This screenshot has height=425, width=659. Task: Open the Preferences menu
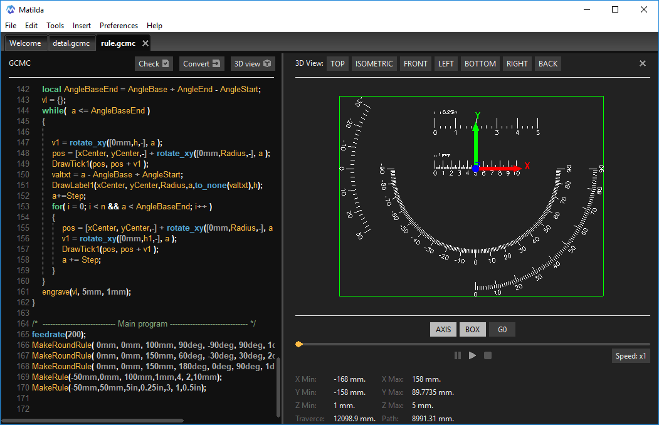tap(119, 26)
